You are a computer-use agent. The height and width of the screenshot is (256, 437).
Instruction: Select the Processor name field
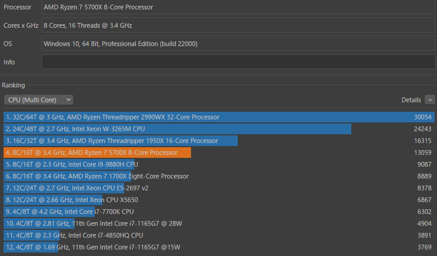point(238,7)
